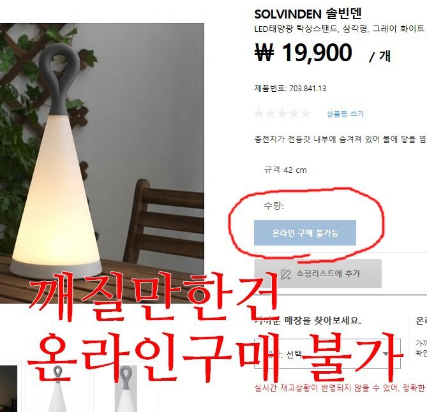Select the white-background lamp thumbnail

[57, 388]
